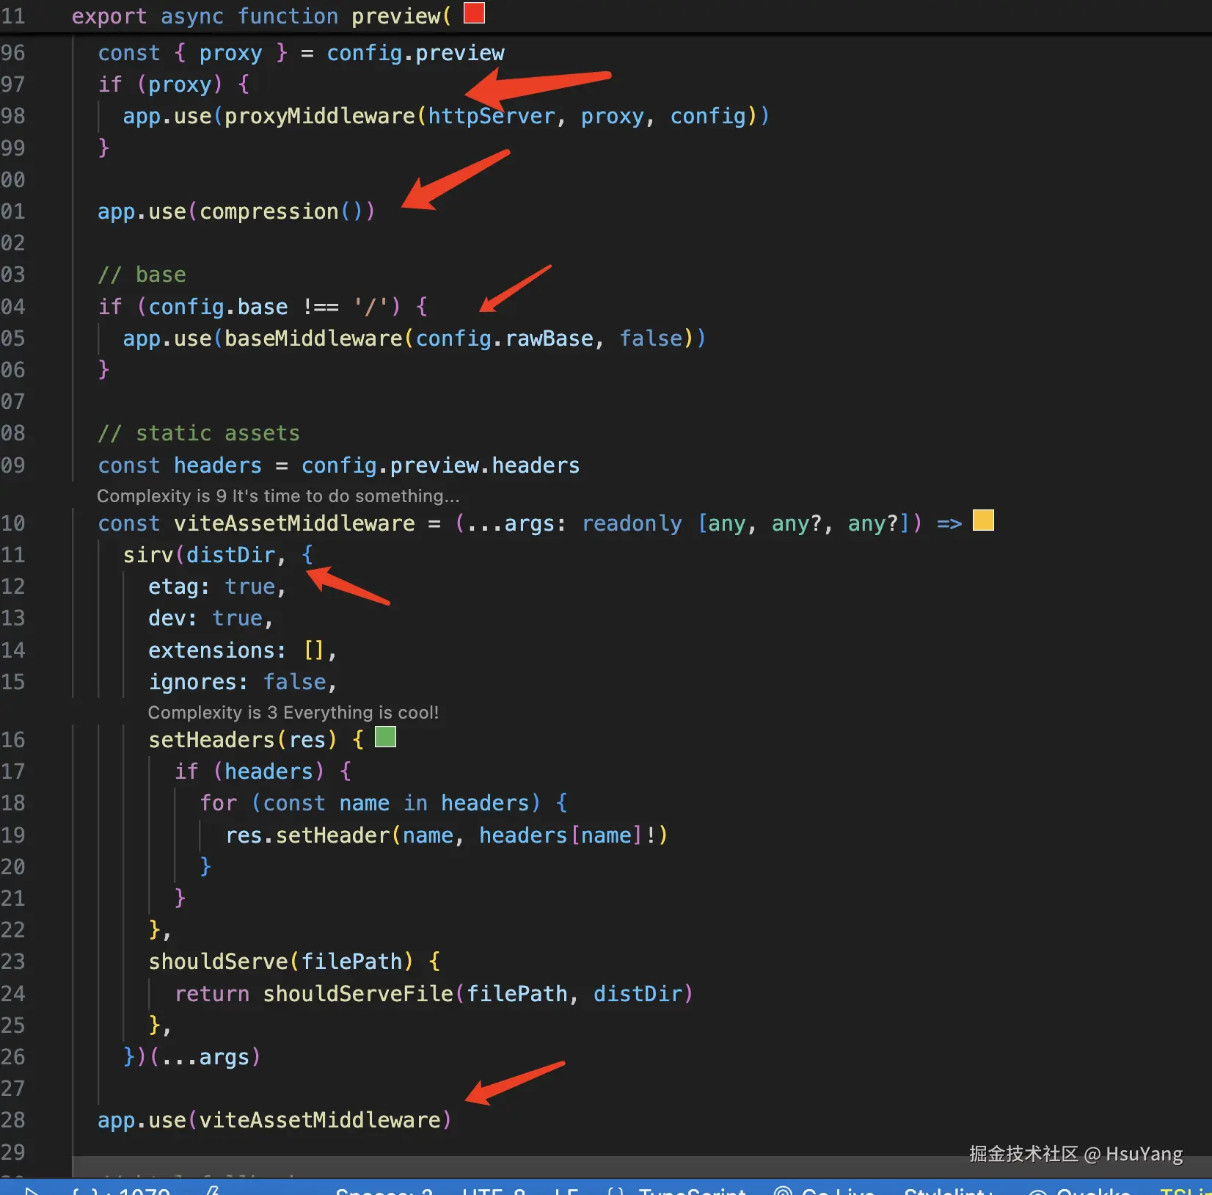Select the '// base' comment
The height and width of the screenshot is (1195, 1212).
pyautogui.click(x=142, y=275)
